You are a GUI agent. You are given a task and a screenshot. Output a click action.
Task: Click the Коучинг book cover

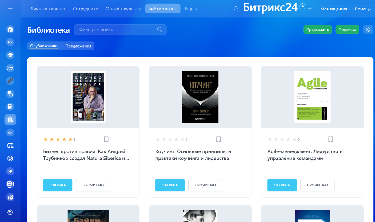pyautogui.click(x=200, y=97)
